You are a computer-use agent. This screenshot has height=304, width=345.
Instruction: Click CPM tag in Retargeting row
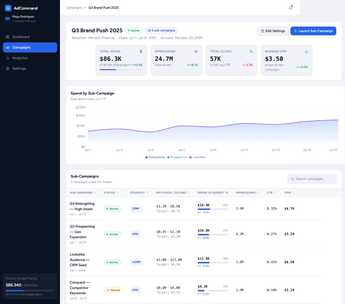[135, 209]
